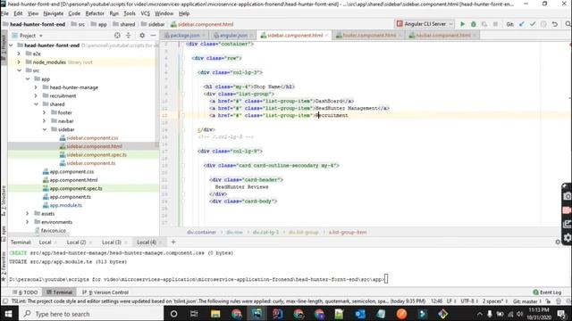The width and height of the screenshot is (572, 321).
Task: Open Task View on taskbar
Action: click(x=194, y=314)
